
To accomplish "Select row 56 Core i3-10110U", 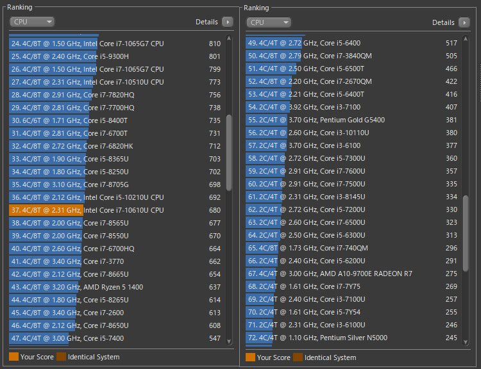I will tap(353, 133).
